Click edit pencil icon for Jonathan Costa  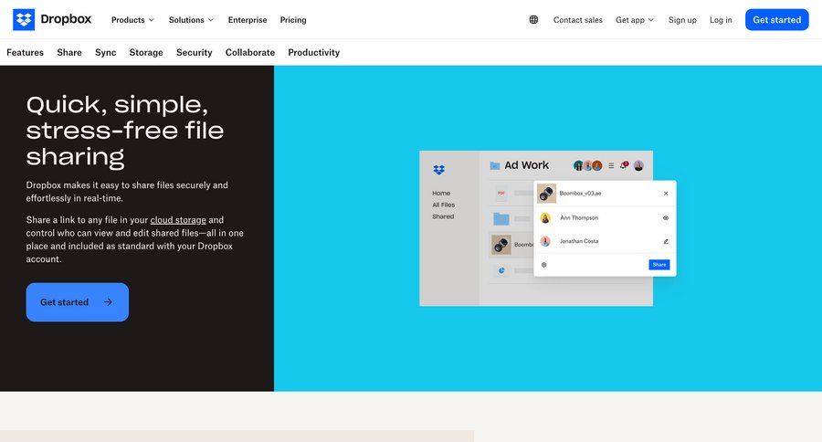pos(666,242)
